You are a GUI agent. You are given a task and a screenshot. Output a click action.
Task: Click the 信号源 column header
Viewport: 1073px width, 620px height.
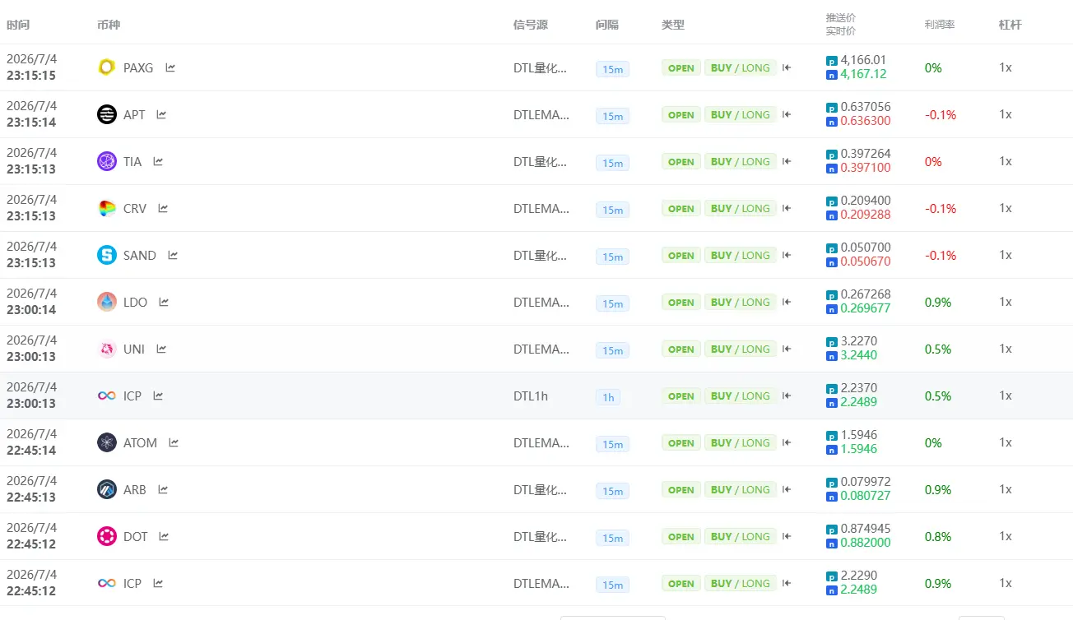530,25
